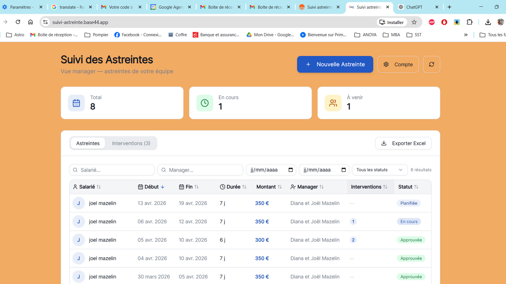Click the forward navigation arrow
Viewport: 506px width, 284px height.
point(5,22)
